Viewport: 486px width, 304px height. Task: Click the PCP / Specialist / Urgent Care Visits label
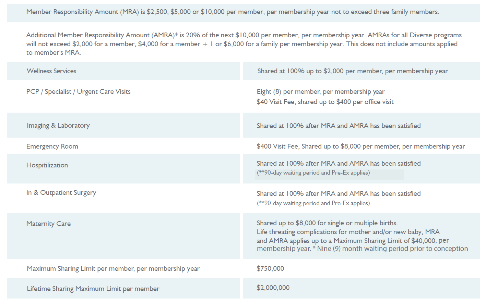(x=78, y=92)
